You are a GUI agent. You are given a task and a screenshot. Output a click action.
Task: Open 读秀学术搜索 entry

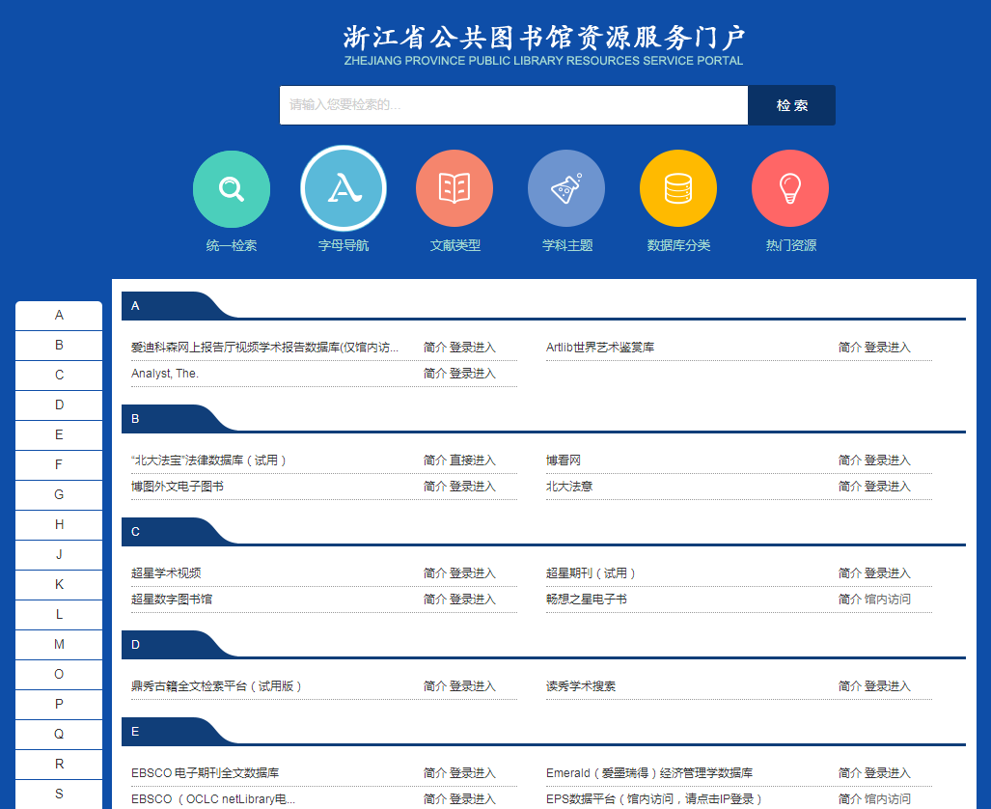[x=580, y=686]
